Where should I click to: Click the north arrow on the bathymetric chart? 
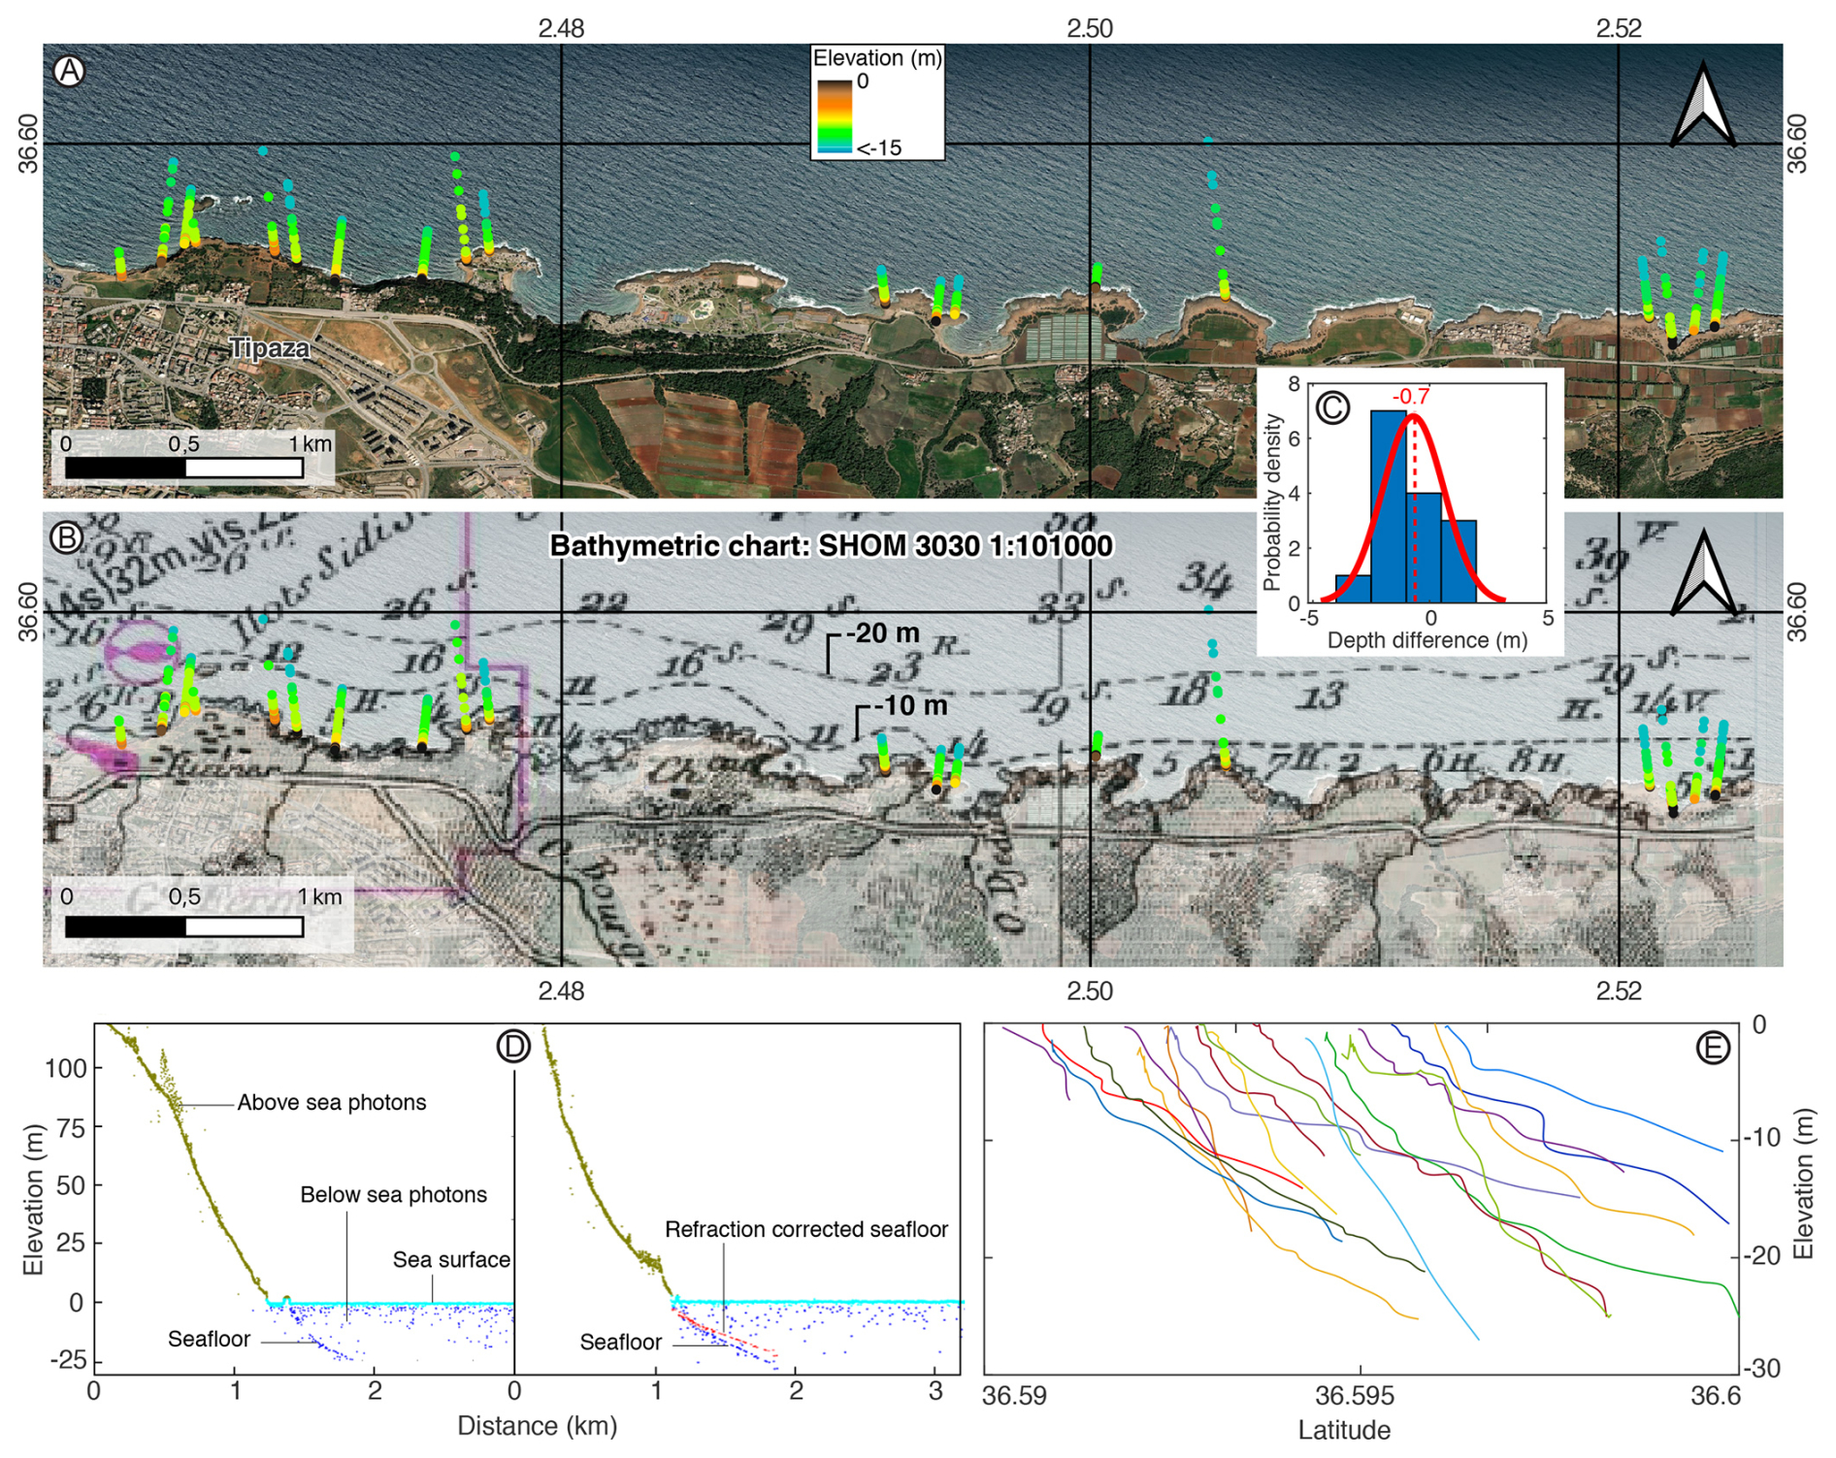tap(1703, 574)
